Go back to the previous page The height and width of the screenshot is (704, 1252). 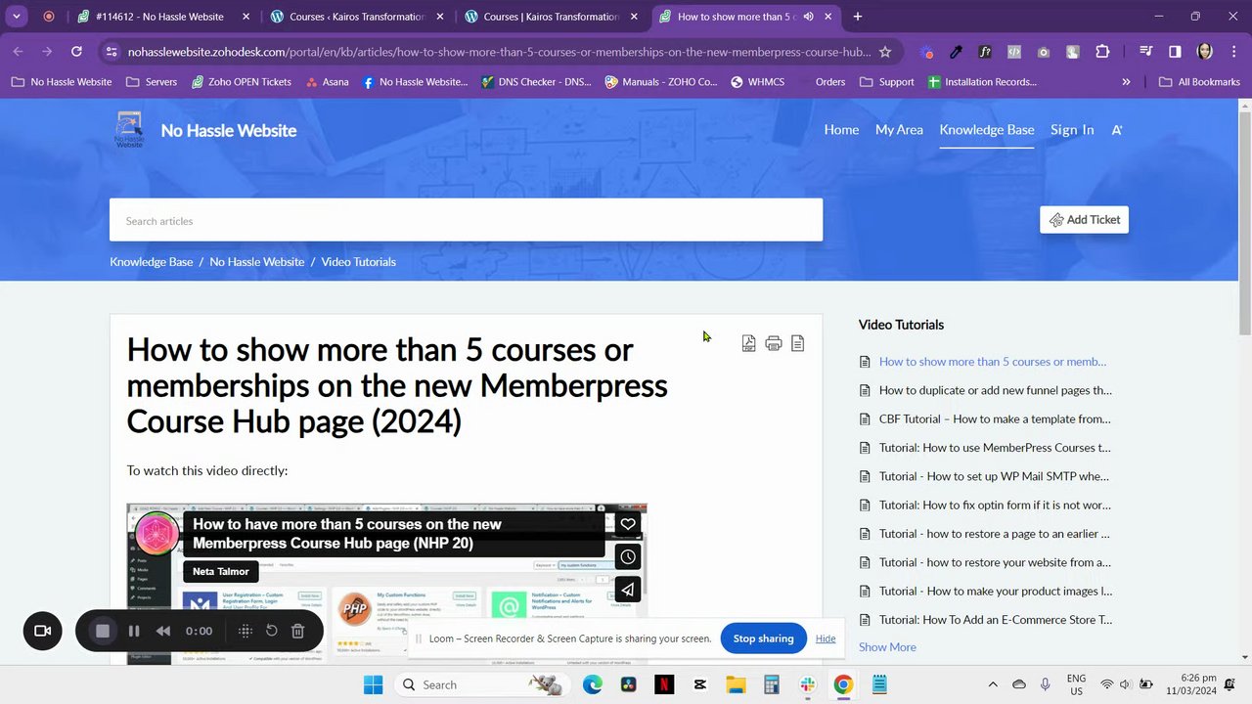click(x=19, y=52)
